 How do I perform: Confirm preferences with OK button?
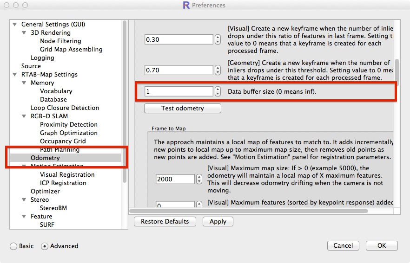(x=381, y=246)
